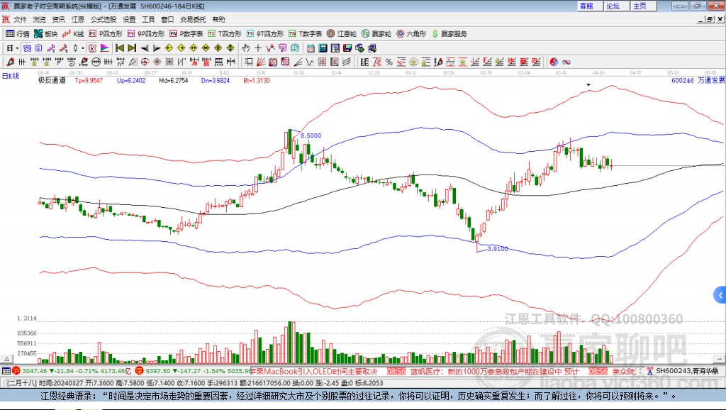Open the P四方形 square tool
Viewport: 726px width, 410px height.
coord(106,33)
